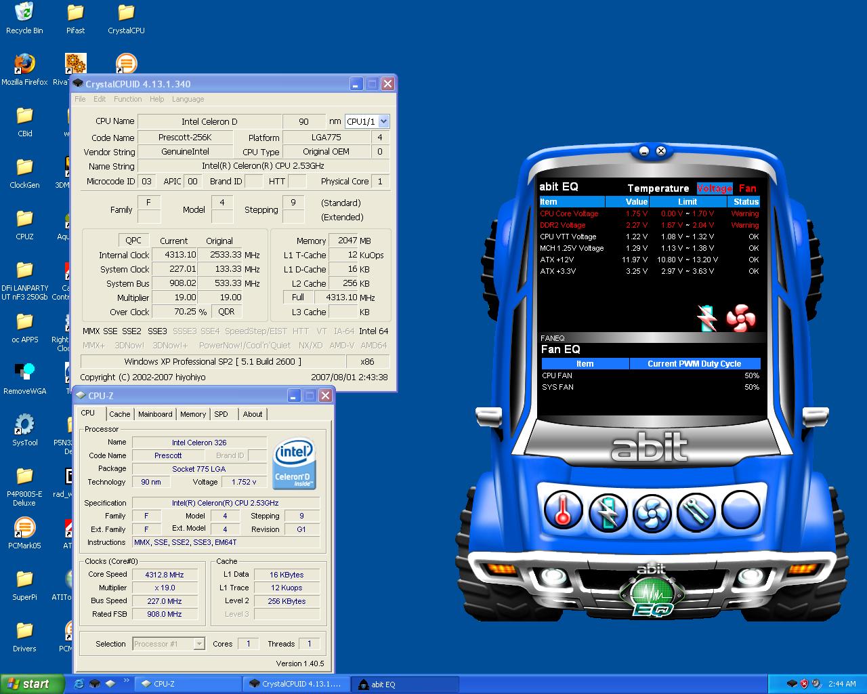The width and height of the screenshot is (867, 694).
Task: Click CPU FAN row in Fan EQ
Action: point(650,375)
